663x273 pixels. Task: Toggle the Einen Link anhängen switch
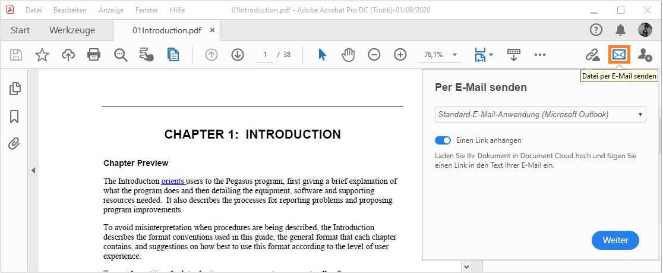point(443,140)
